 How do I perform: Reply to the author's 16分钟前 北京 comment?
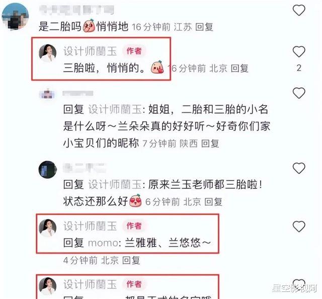[239, 68]
